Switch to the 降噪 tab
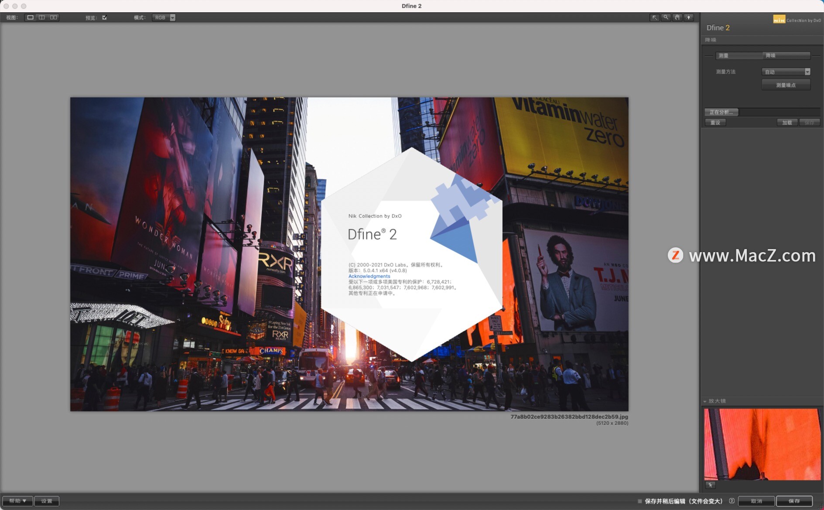The width and height of the screenshot is (824, 510). tap(787, 55)
